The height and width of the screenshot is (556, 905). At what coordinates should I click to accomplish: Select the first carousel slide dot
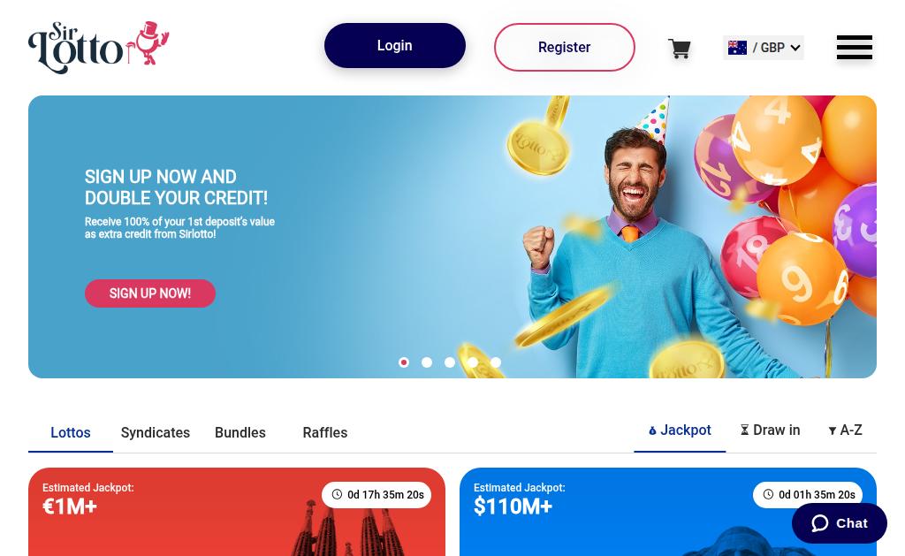404,362
